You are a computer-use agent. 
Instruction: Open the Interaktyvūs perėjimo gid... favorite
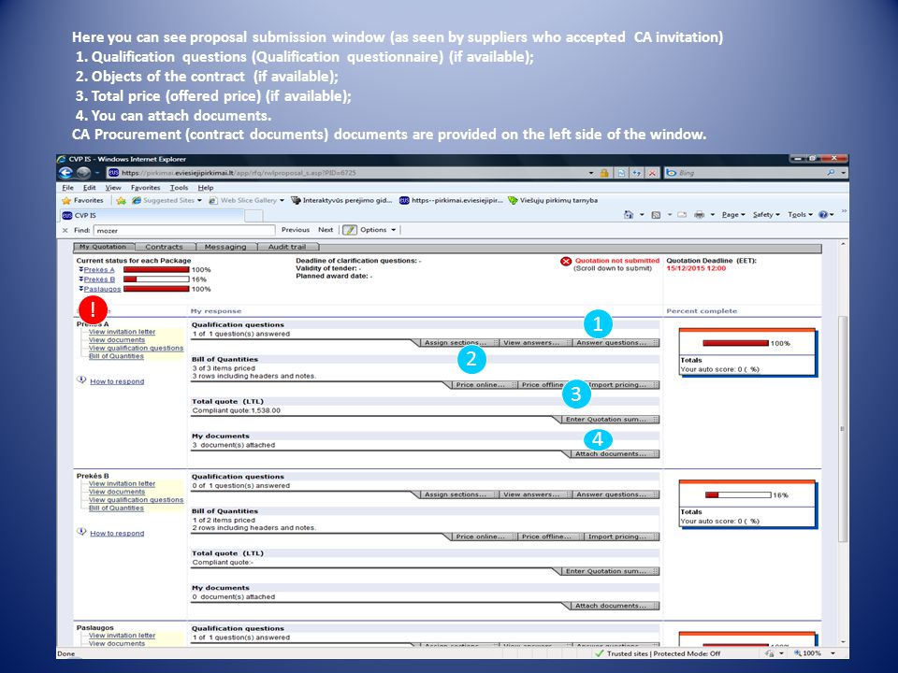[341, 200]
